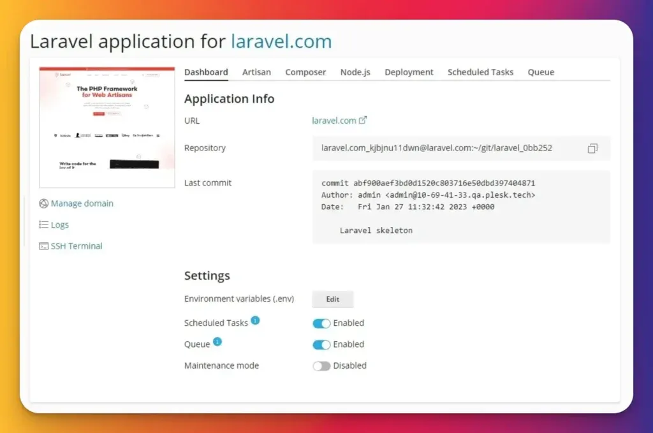The height and width of the screenshot is (433, 653).
Task: Open the Composer tab
Action: [x=305, y=72]
